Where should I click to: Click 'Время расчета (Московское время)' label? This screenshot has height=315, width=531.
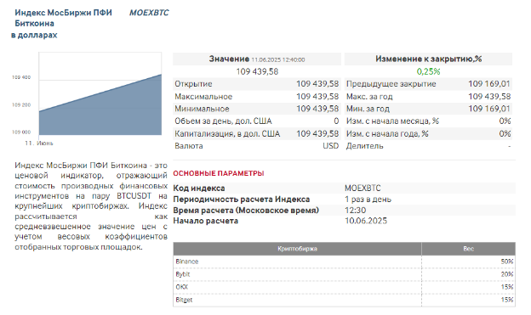pyautogui.click(x=246, y=211)
